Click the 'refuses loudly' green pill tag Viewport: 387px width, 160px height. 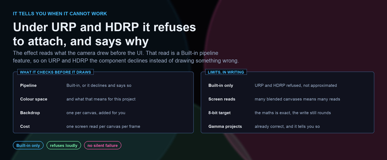(x=64, y=146)
